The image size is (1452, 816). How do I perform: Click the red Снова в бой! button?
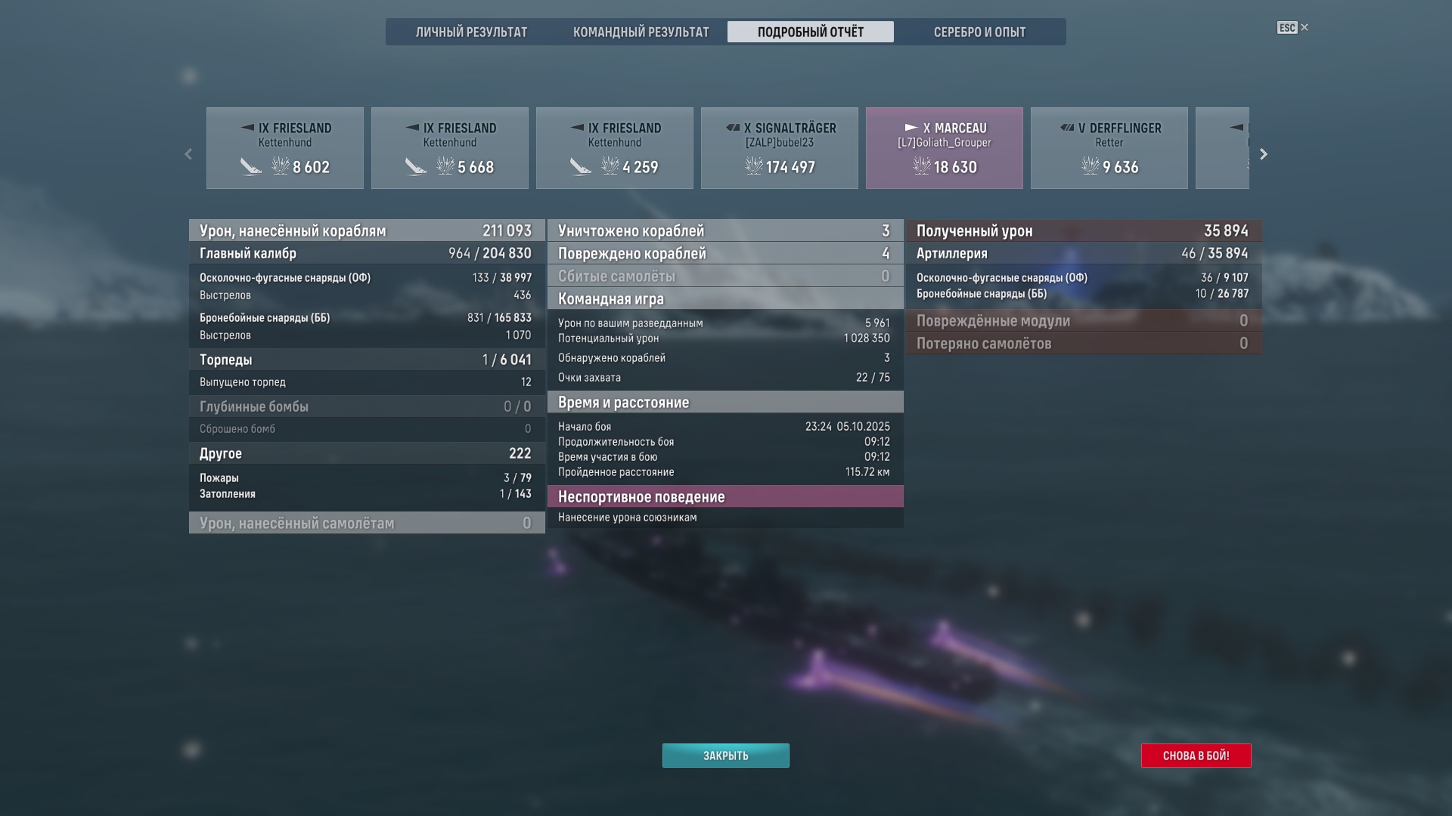1196,756
